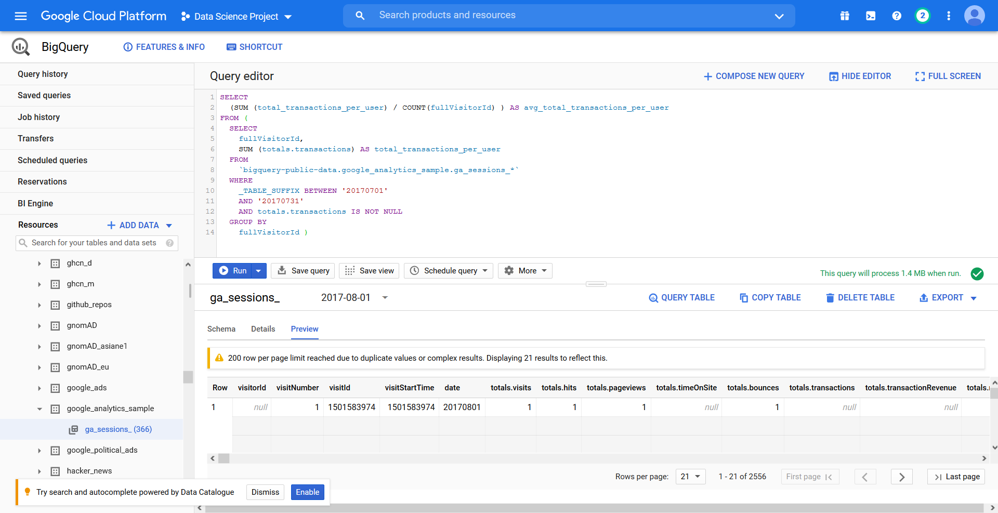Open the gift free trial icon
Image resolution: width=998 pixels, height=513 pixels.
click(845, 16)
